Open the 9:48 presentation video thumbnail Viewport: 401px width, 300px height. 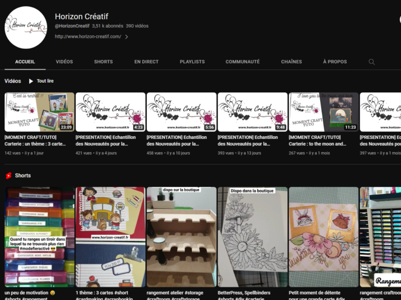[253, 112]
